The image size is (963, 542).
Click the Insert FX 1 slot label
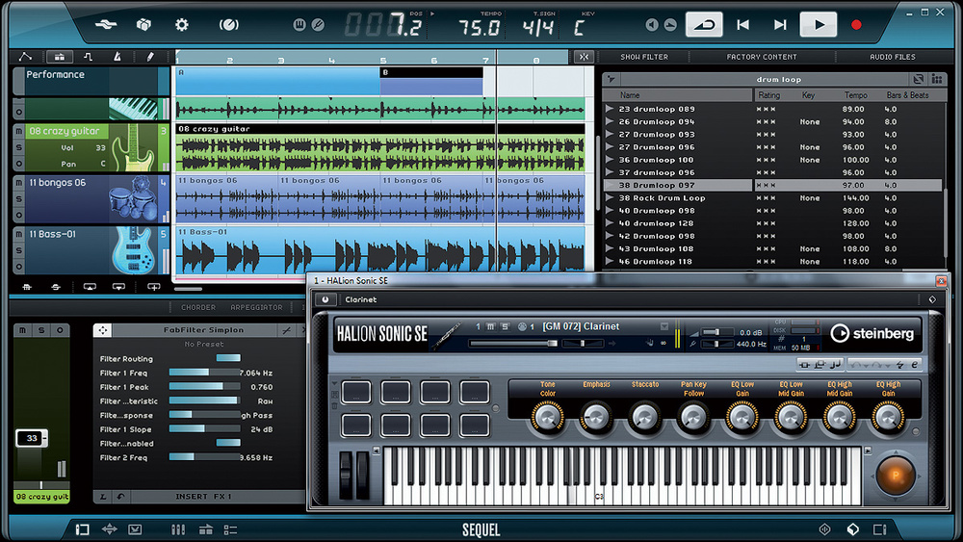pyautogui.click(x=203, y=496)
